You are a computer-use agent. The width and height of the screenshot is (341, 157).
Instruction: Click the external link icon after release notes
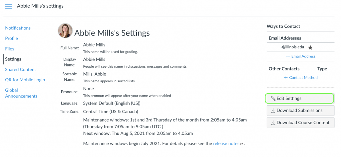[242, 144]
